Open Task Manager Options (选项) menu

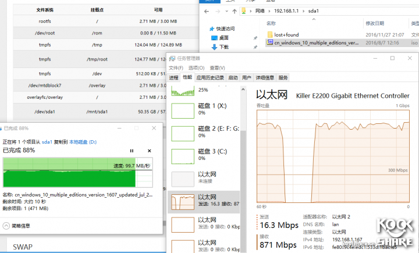point(197,68)
